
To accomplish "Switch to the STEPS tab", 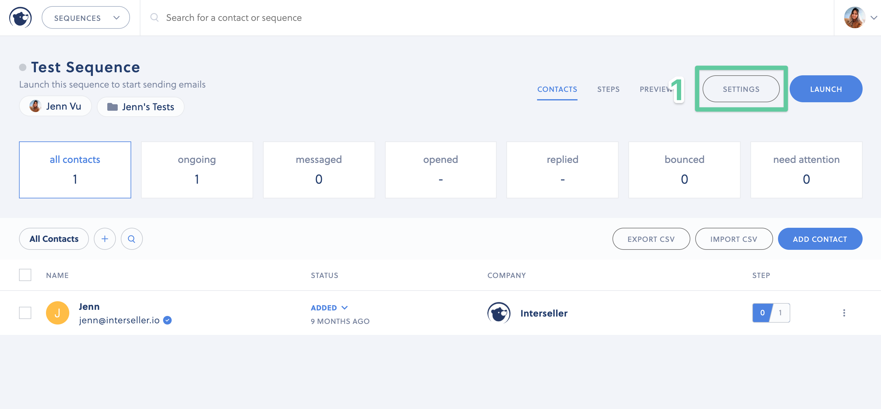I will pyautogui.click(x=608, y=89).
